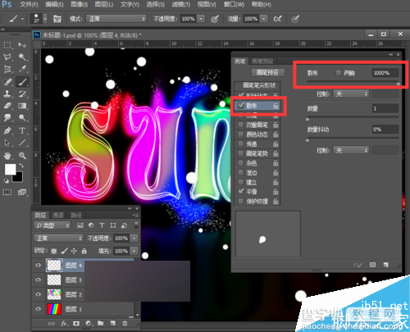Create a new layer group folder
410x332 pixels.
click(101, 324)
